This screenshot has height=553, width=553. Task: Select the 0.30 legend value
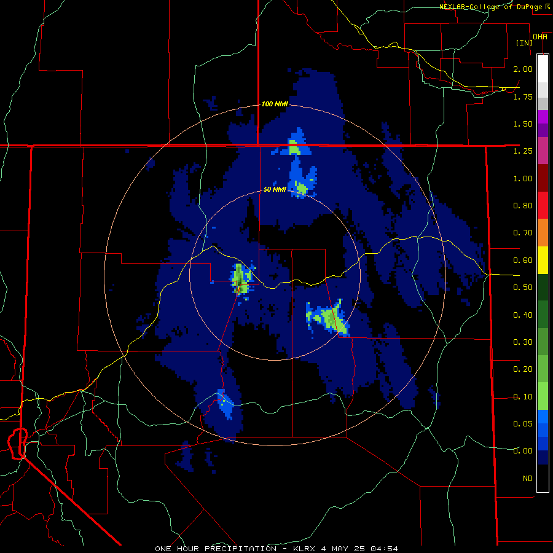(523, 342)
